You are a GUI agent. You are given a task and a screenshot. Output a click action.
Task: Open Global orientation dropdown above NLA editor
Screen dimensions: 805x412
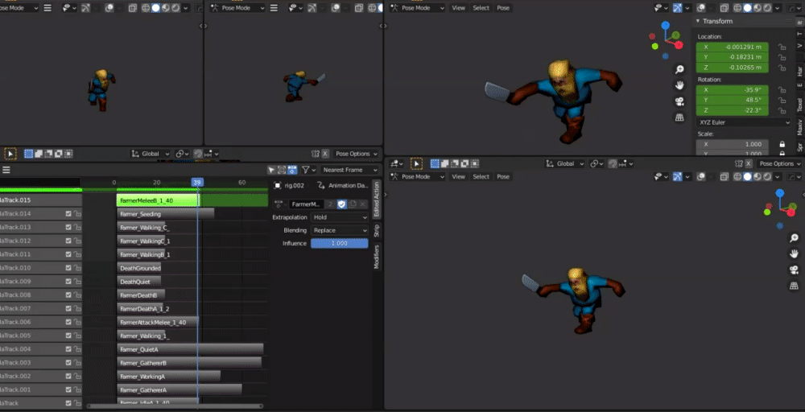click(x=151, y=154)
